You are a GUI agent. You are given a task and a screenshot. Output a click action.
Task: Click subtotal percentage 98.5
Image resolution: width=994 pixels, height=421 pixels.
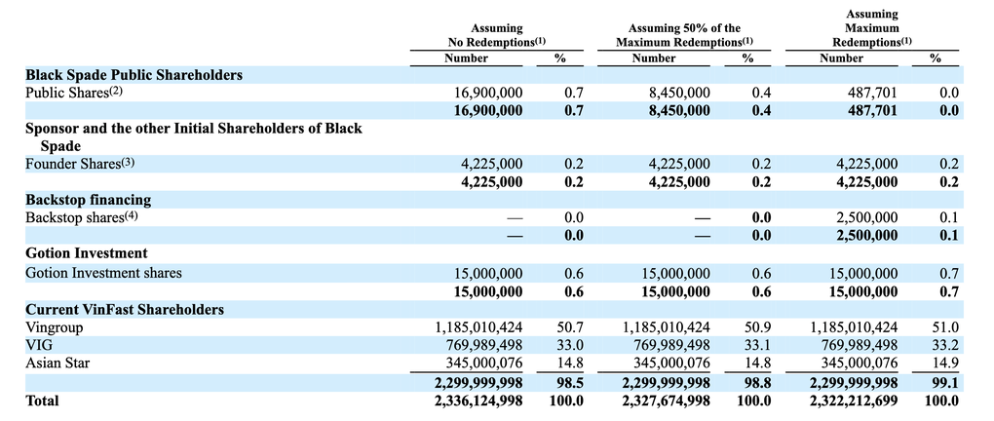(570, 383)
